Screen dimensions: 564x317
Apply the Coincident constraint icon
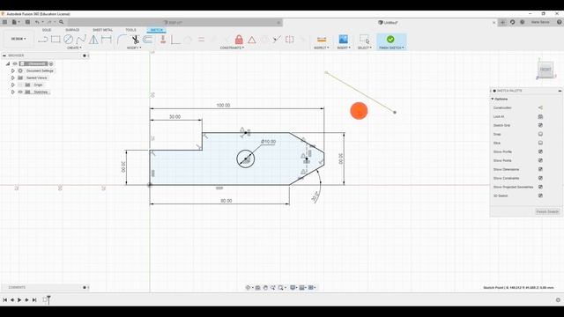tap(175, 40)
